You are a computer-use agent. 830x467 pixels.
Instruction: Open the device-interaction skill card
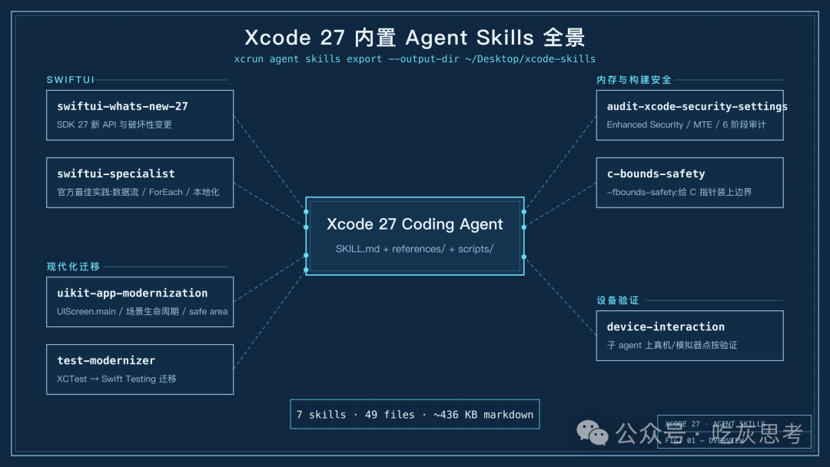pos(689,336)
